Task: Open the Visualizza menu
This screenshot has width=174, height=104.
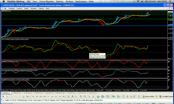Action: click(11, 8)
